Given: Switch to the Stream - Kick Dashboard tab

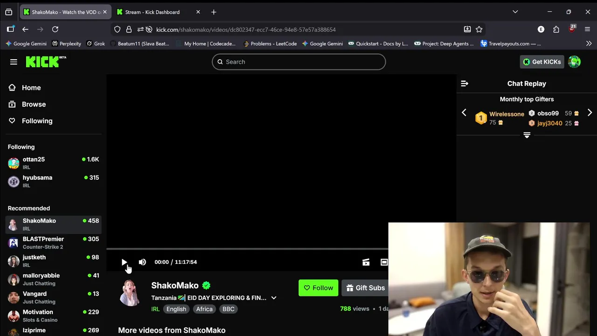Looking at the screenshot, I should click(x=159, y=12).
